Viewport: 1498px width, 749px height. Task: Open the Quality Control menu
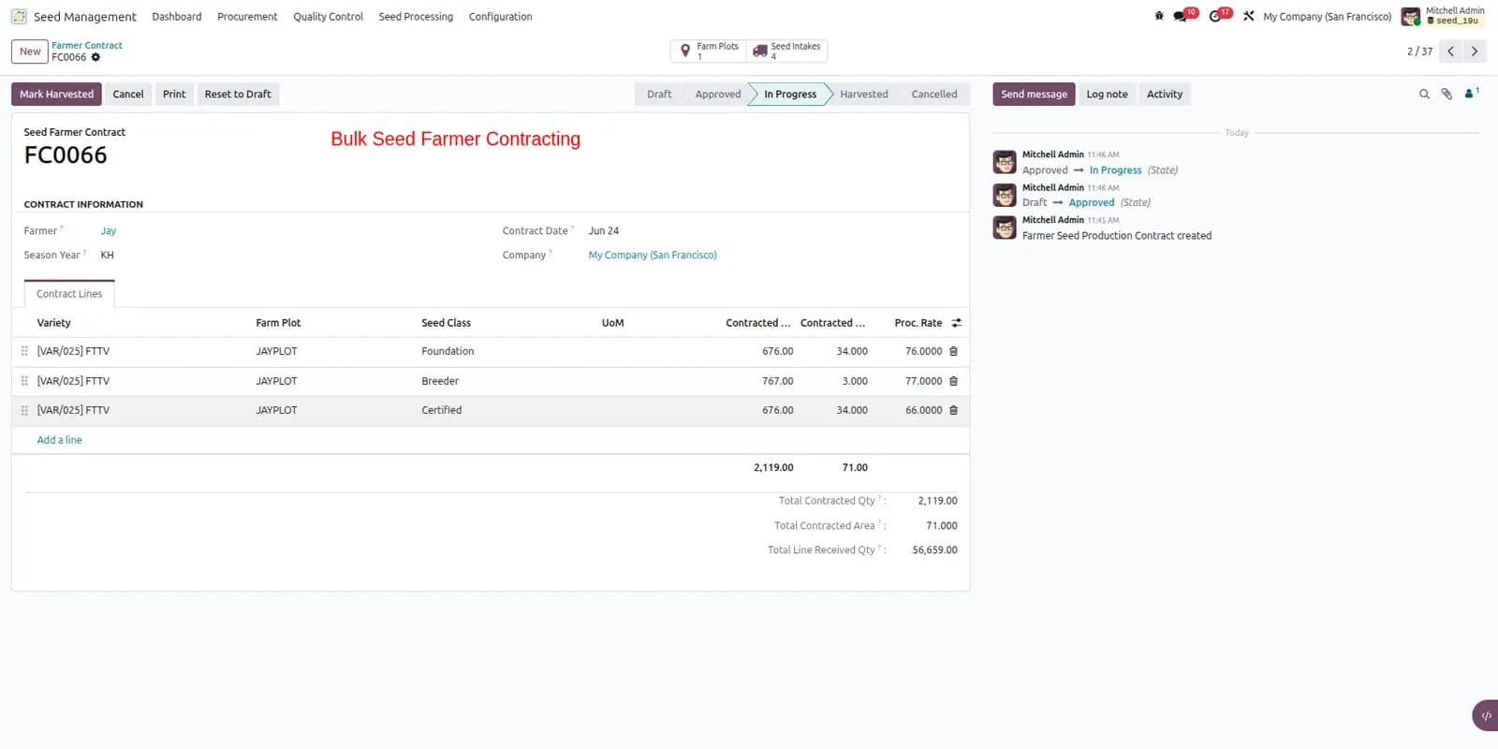point(328,17)
